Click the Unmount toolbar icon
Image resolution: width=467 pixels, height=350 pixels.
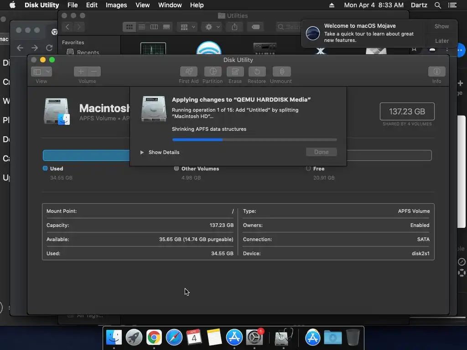[x=281, y=72]
